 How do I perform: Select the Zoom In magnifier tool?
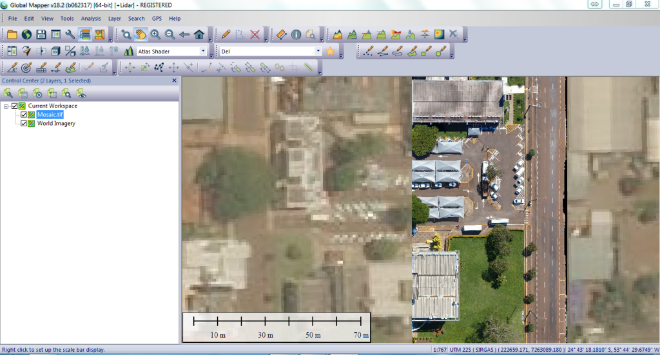tap(155, 34)
